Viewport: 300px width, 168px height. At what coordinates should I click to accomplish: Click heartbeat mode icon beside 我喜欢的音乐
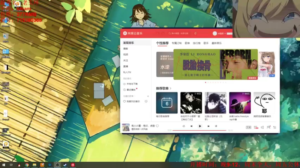(x=146, y=102)
